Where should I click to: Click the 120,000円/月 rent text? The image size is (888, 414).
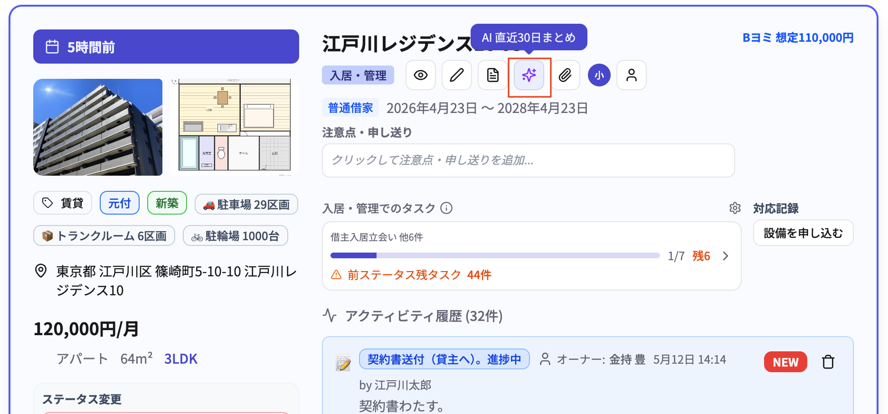(x=86, y=329)
